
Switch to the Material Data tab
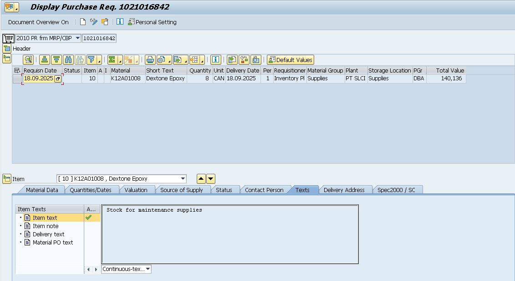(41, 190)
